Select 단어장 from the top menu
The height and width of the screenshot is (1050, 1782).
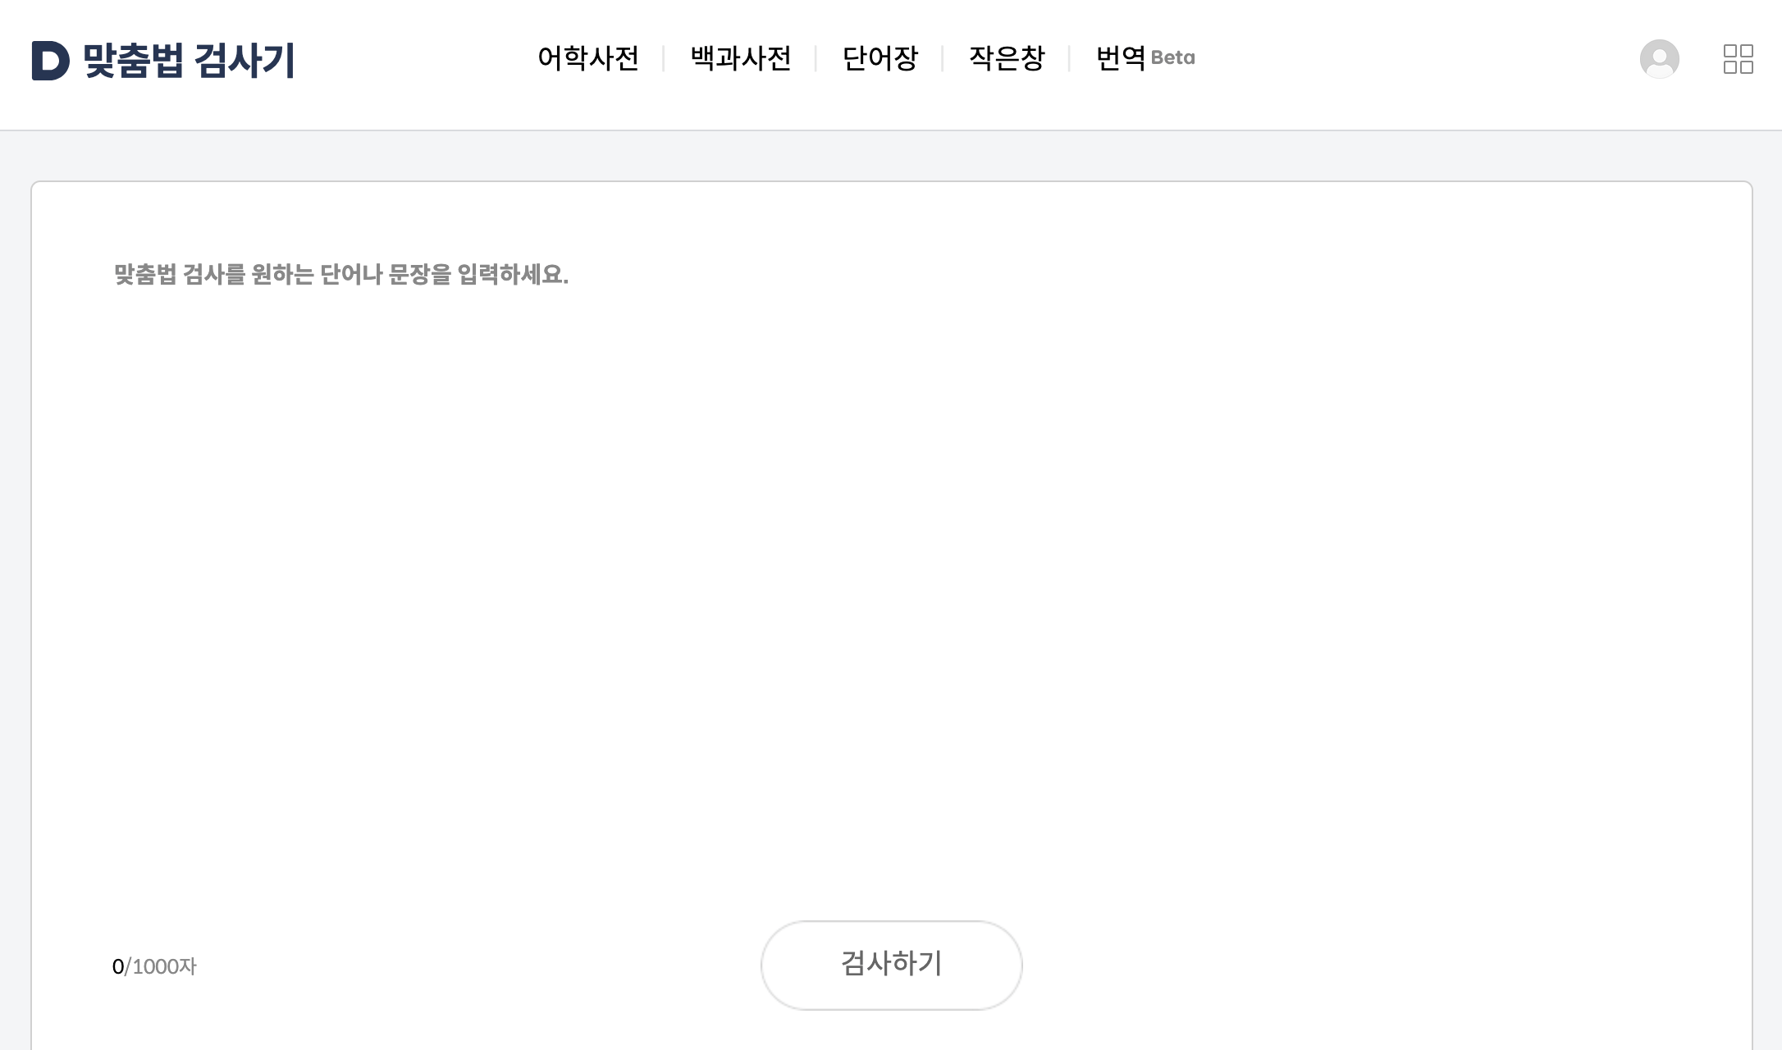[x=880, y=58]
